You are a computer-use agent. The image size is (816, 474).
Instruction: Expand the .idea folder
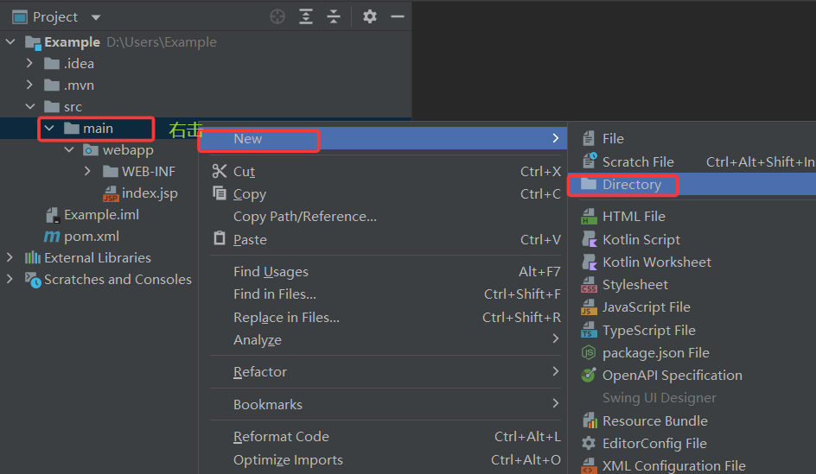(x=29, y=63)
